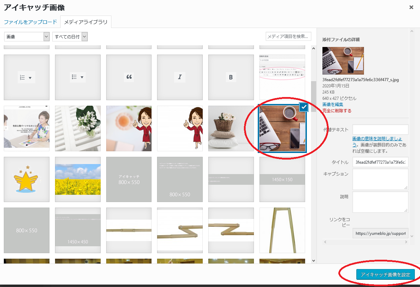Select the yellow flower field thumbnail
This screenshot has height=287, width=420.
[x=78, y=179]
